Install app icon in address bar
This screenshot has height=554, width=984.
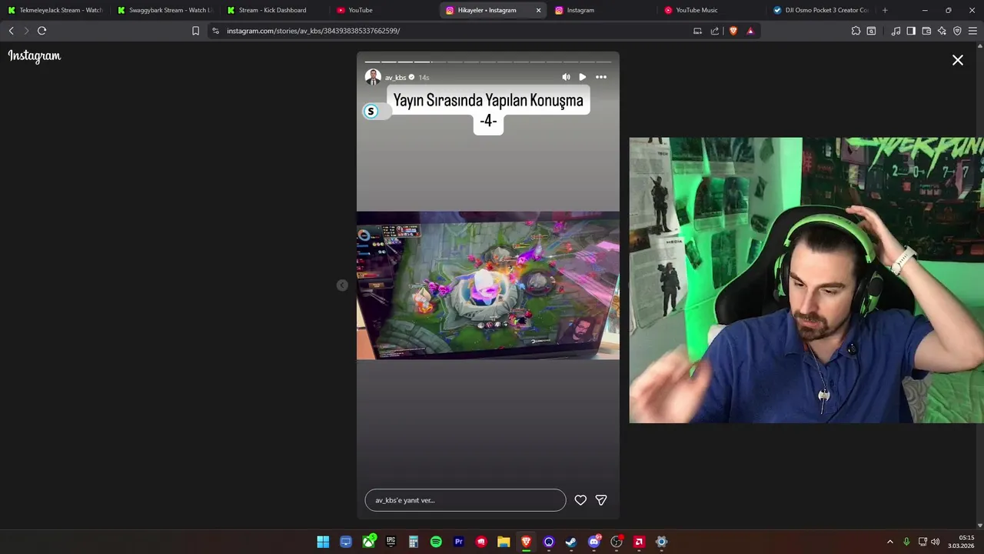tap(697, 31)
